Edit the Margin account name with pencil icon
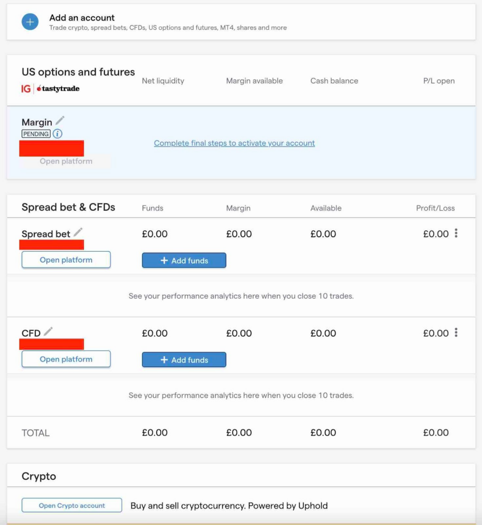482x525 pixels. 60,120
